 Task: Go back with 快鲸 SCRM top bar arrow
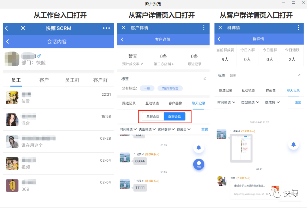coord(6,28)
